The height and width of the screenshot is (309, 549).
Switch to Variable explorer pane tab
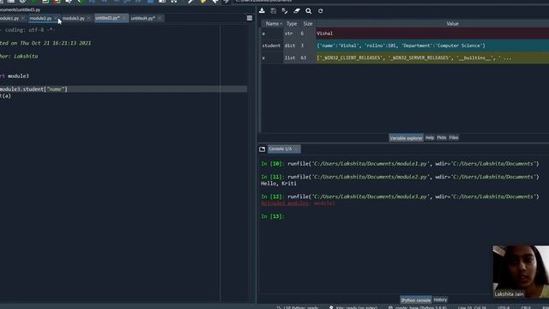406,138
